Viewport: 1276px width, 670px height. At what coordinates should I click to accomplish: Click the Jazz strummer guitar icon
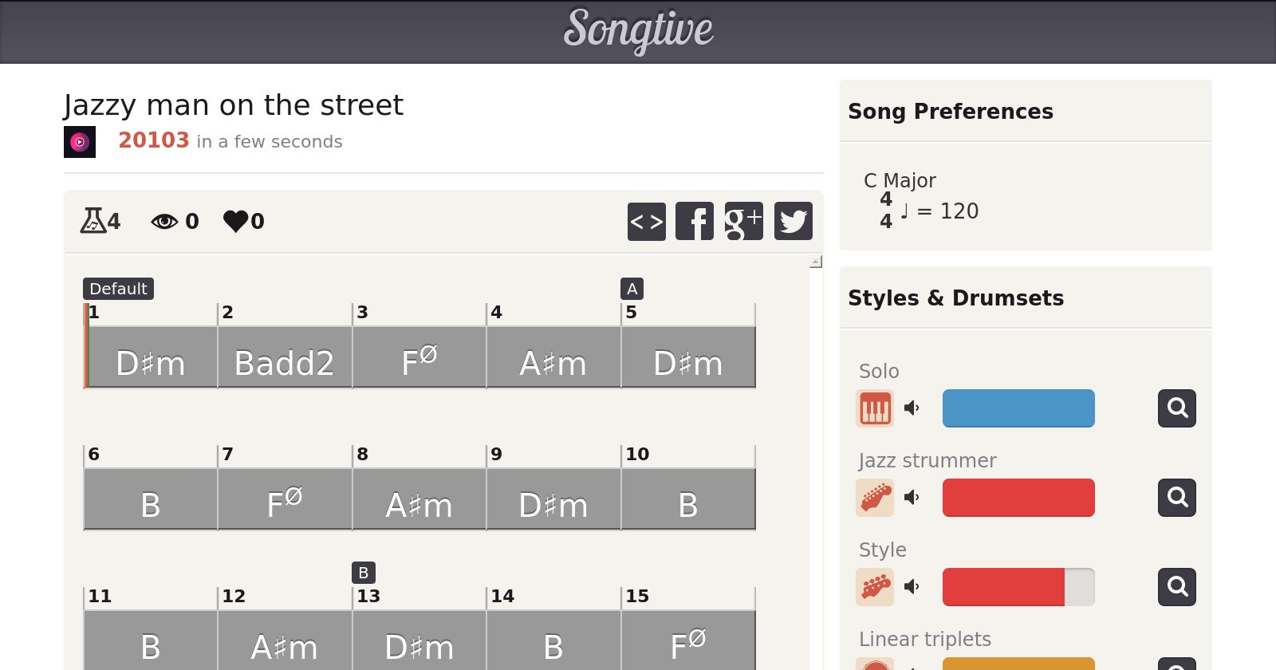tap(875, 498)
